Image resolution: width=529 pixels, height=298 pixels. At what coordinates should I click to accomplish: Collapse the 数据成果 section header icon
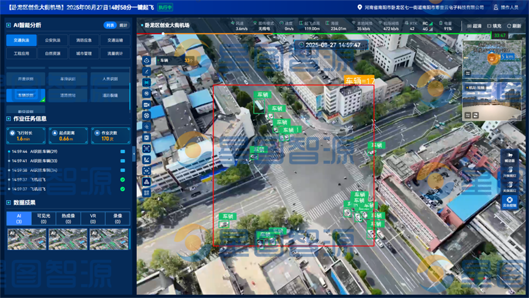click(x=9, y=203)
